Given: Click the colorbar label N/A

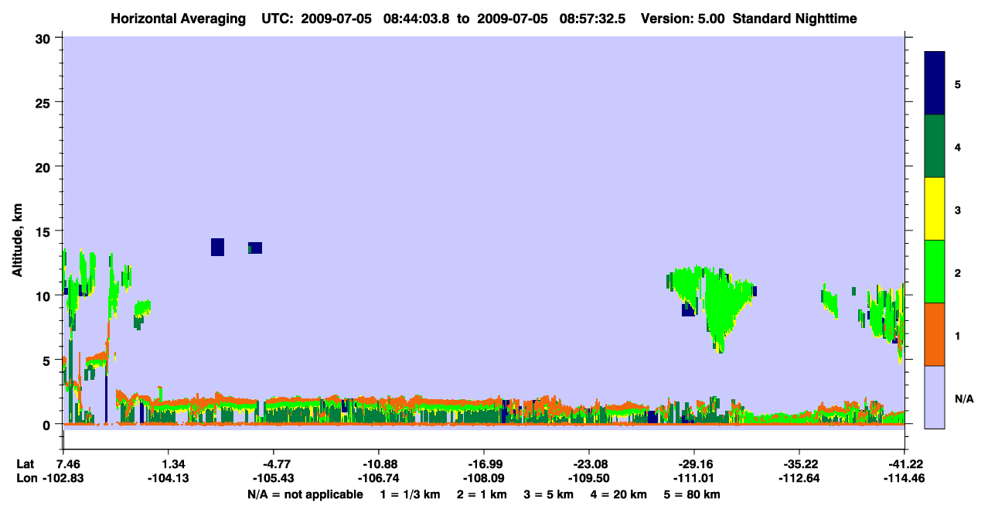Looking at the screenshot, I should click(x=964, y=398).
